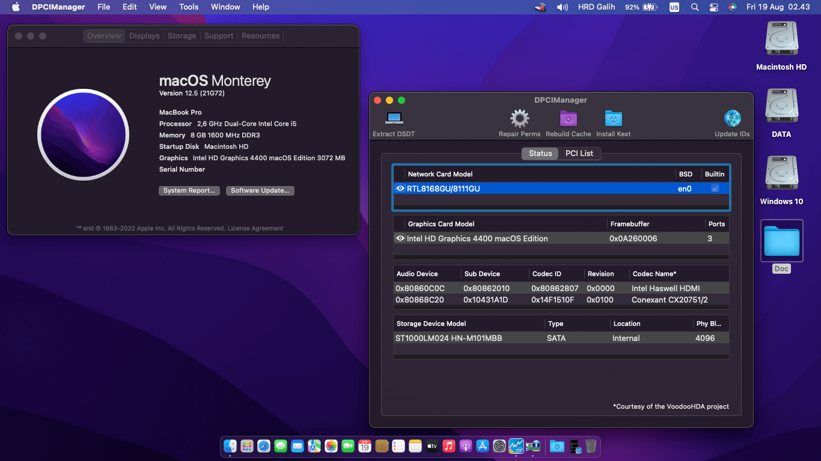Screen dimensions: 821x461
Task: Select ST1000LM024 HN-M101MBB storage row
Action: click(x=561, y=338)
